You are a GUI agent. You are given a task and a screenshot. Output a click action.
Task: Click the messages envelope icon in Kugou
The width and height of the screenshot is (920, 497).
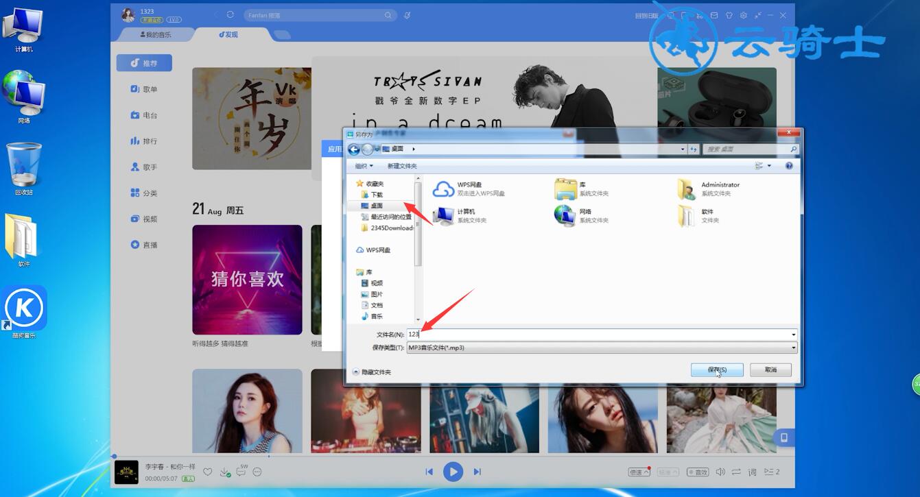tap(713, 15)
